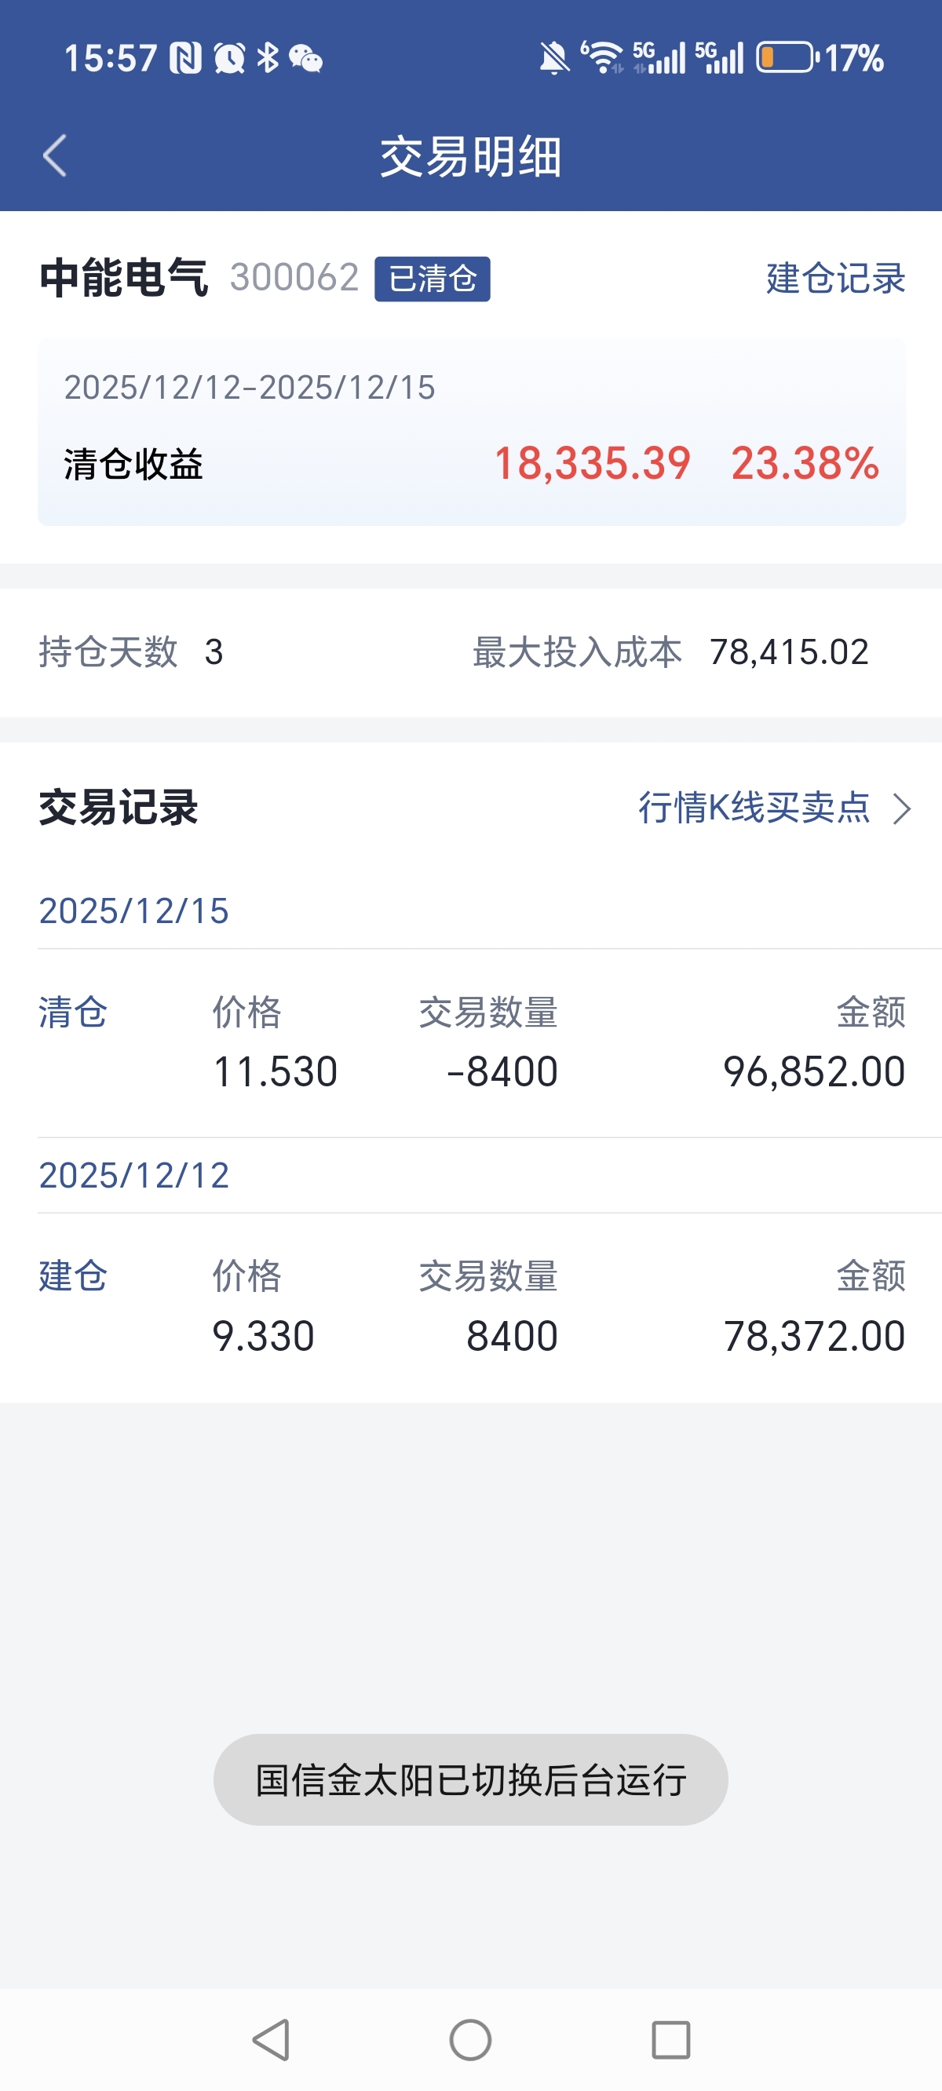Image resolution: width=942 pixels, height=2091 pixels.
Task: Expand chevron next to 行情K线买卖点
Action: [x=901, y=809]
